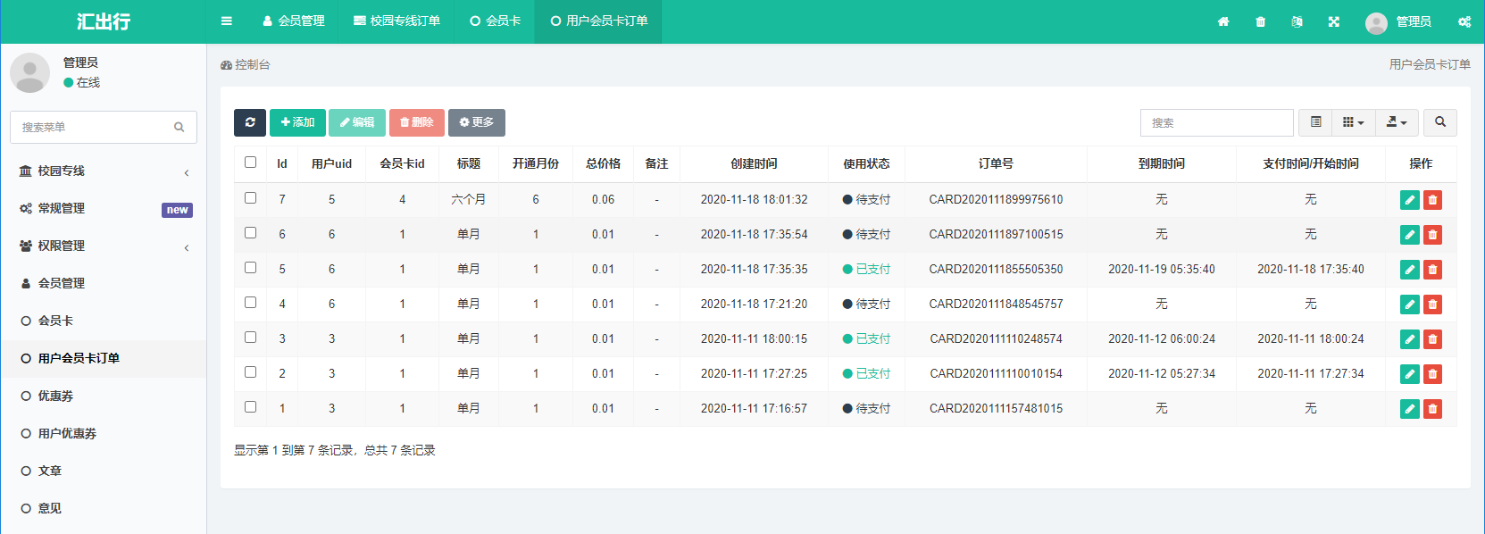Check the checkbox for row Id 2
The width and height of the screenshot is (1485, 534).
pos(250,372)
